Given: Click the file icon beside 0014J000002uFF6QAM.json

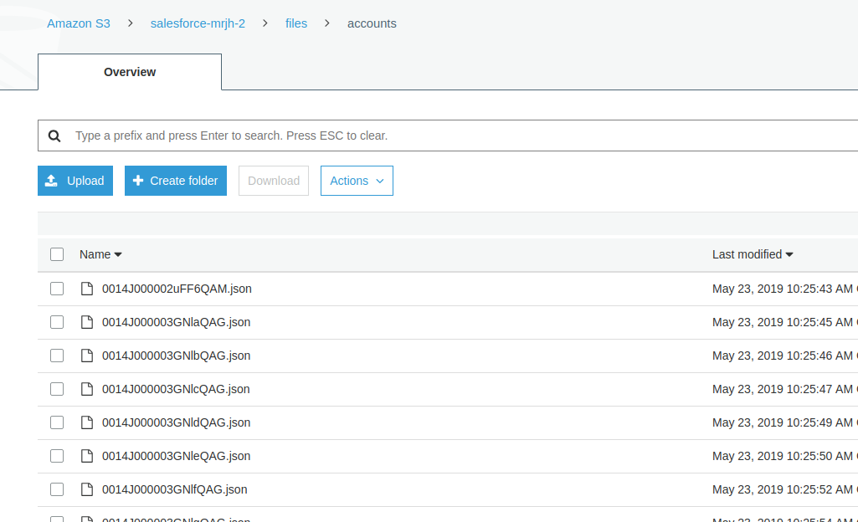Looking at the screenshot, I should pos(87,288).
